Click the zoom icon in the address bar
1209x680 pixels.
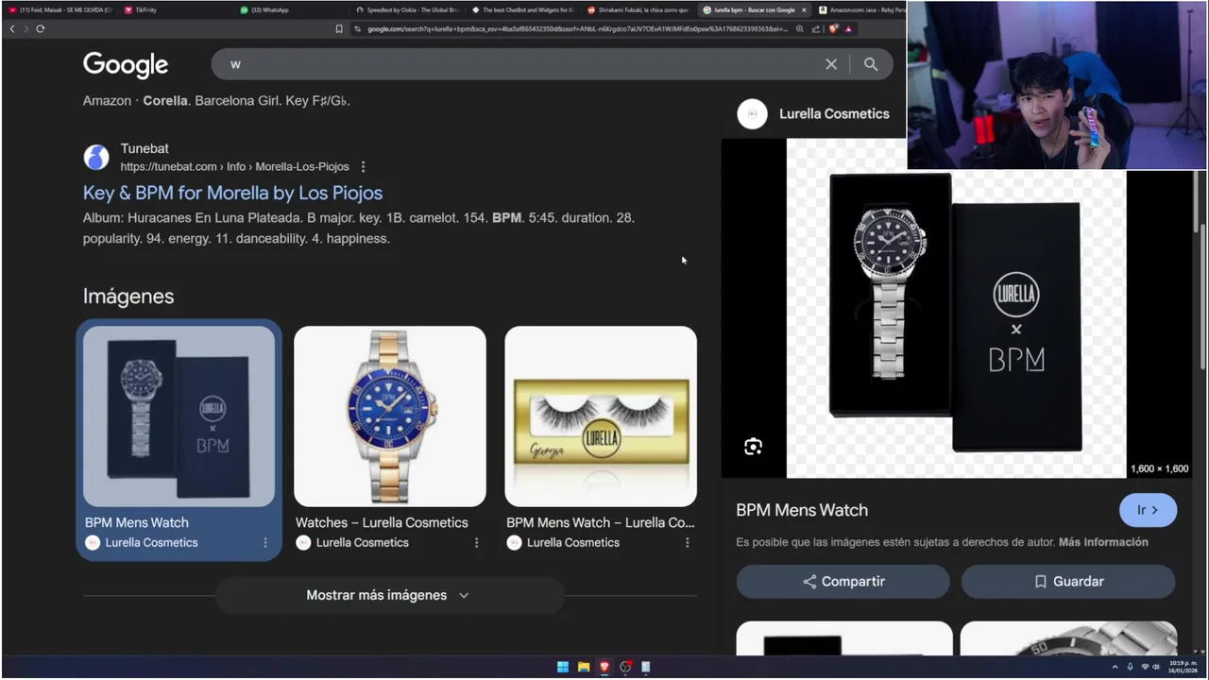pyautogui.click(x=800, y=28)
